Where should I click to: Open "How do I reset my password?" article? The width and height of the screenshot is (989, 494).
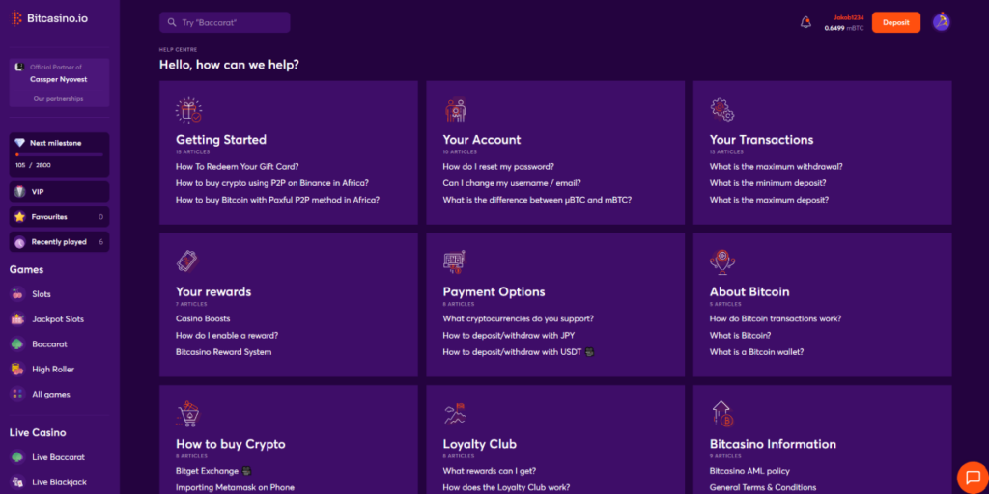497,167
